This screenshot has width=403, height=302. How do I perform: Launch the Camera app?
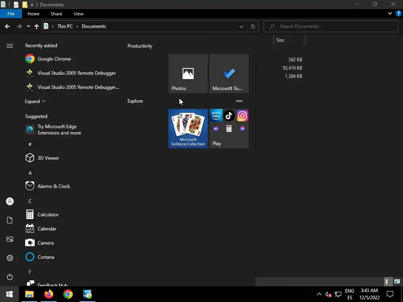click(72, 243)
